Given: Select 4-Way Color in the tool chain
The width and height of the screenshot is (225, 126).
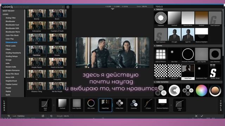Looking at the screenshot, I should [x=120, y=105].
